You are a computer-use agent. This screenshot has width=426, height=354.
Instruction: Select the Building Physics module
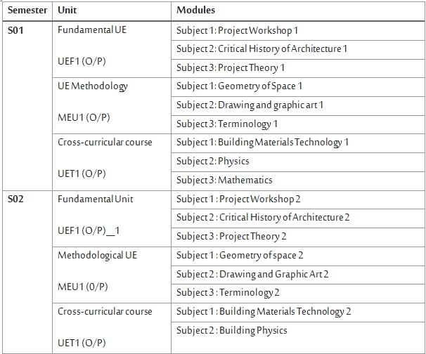click(232, 330)
